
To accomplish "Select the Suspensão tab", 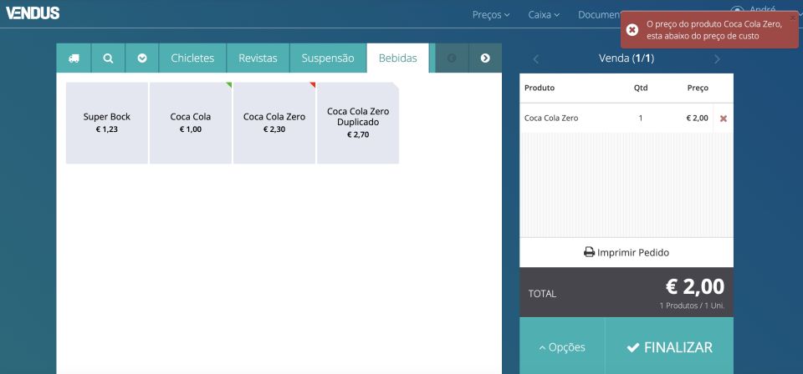I will (x=328, y=58).
